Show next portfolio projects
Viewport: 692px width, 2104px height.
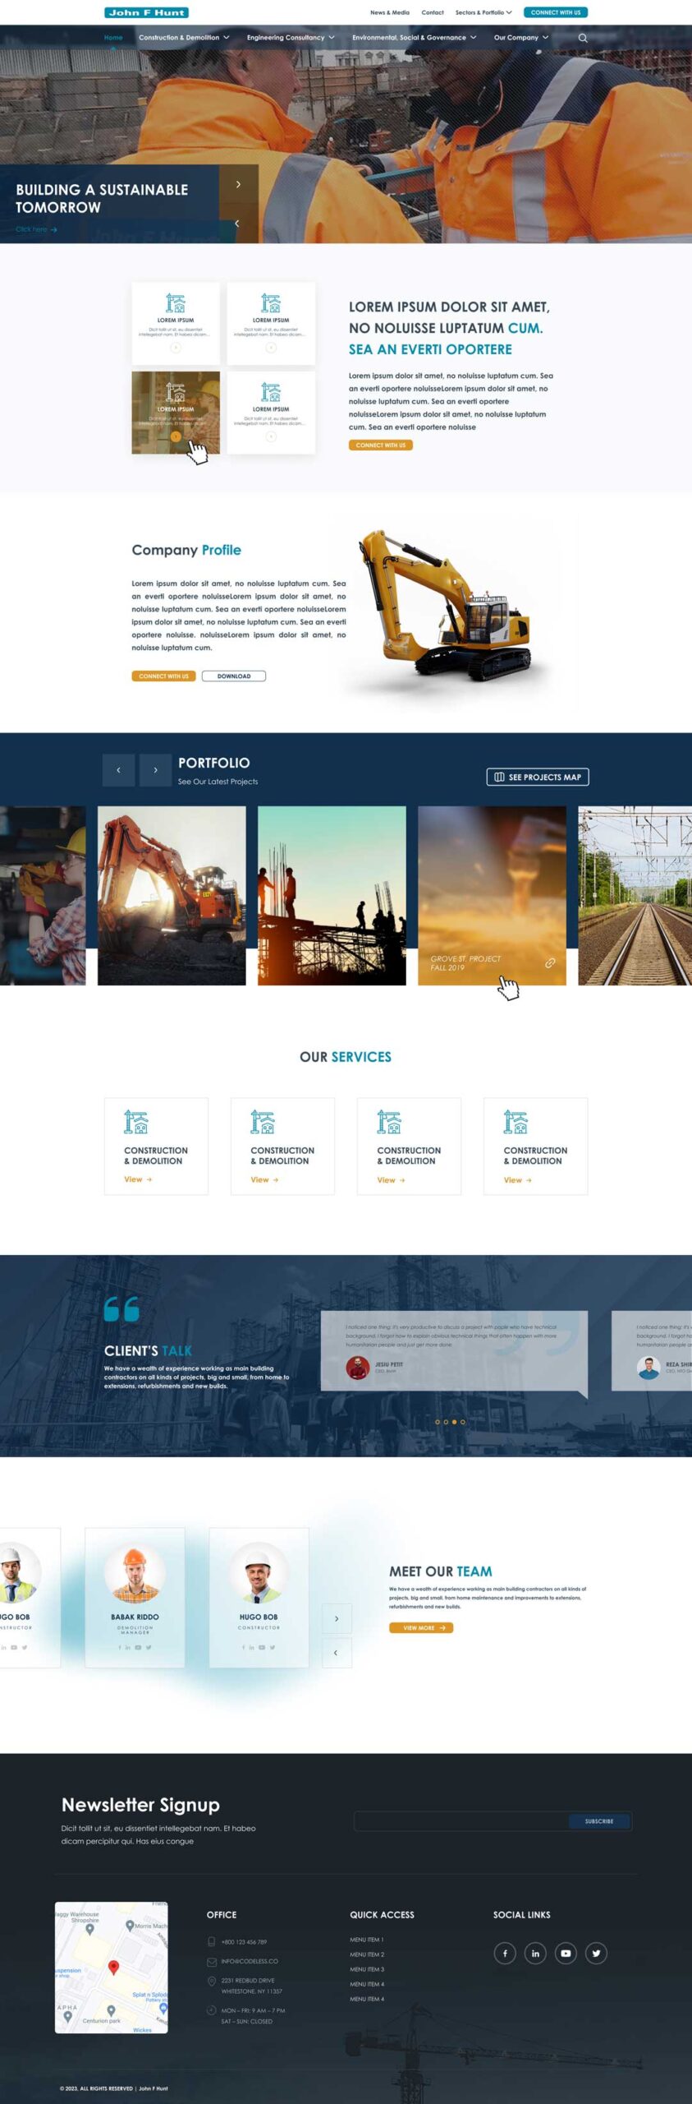pos(155,770)
